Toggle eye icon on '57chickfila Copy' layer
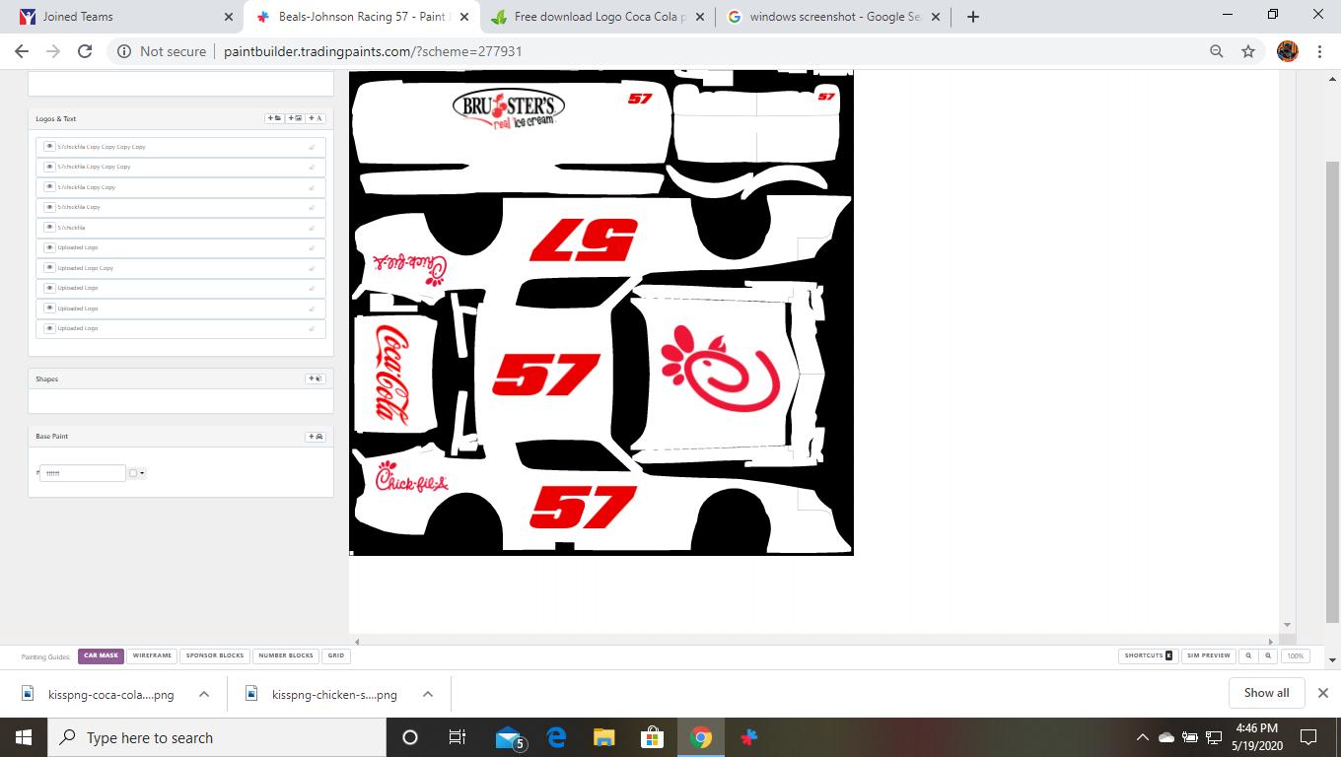1341x757 pixels. point(49,207)
